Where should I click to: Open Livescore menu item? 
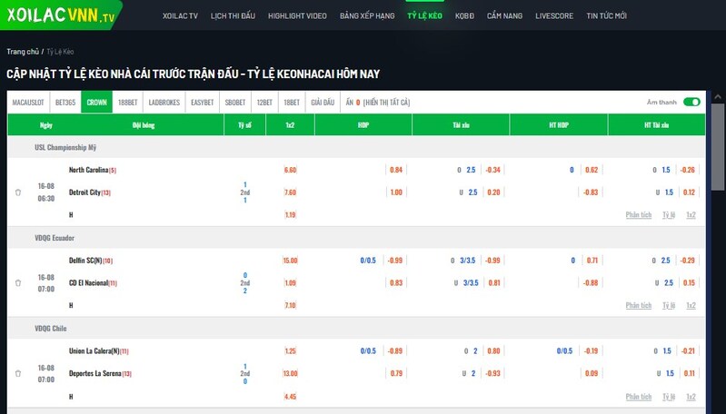(554, 15)
